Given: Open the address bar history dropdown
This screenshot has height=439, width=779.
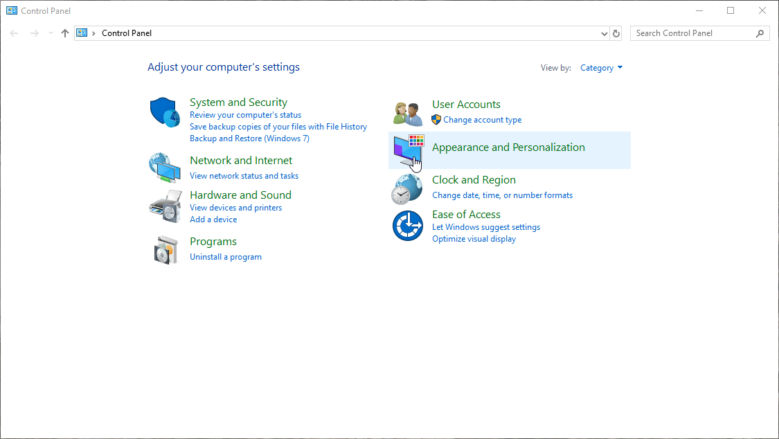Looking at the screenshot, I should click(605, 33).
